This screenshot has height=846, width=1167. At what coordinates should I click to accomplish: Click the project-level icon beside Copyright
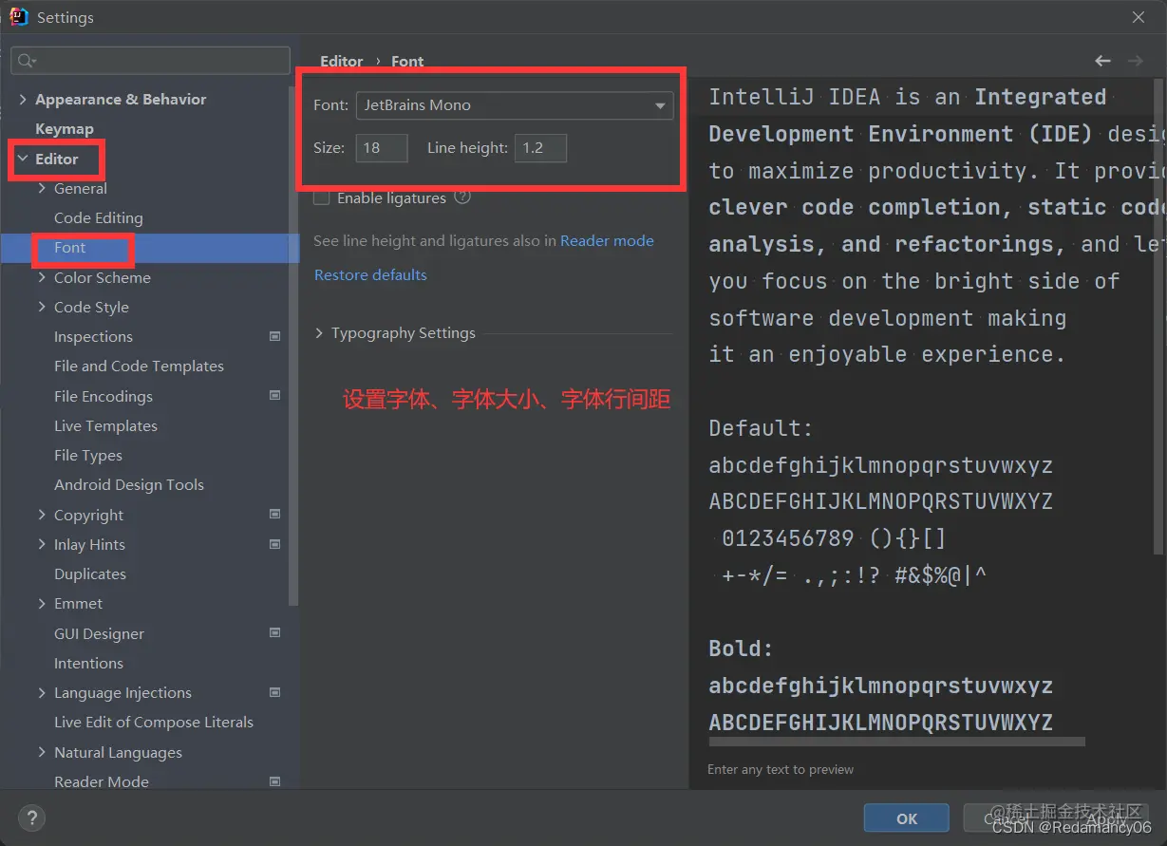(275, 515)
